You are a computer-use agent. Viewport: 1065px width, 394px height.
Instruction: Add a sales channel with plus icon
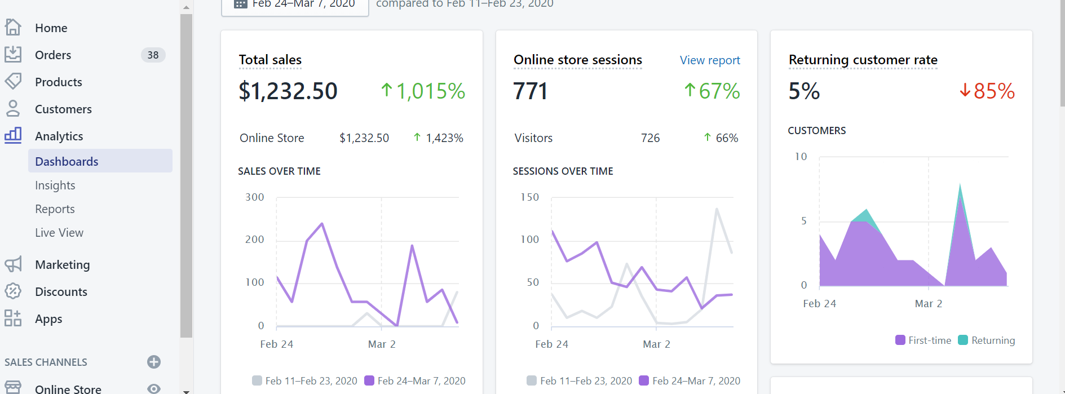(154, 362)
